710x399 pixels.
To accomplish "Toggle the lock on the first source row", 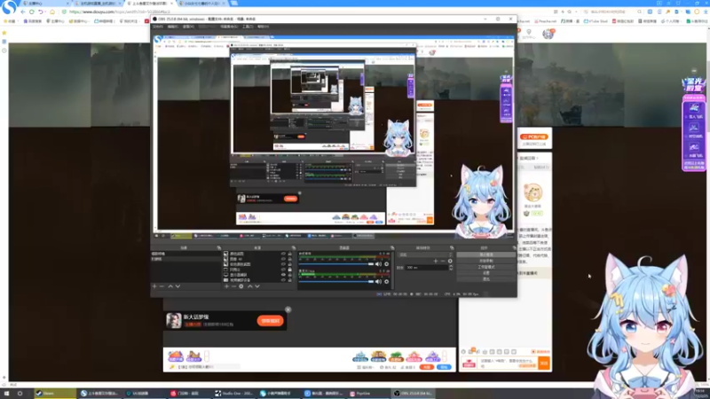I will pos(290,254).
